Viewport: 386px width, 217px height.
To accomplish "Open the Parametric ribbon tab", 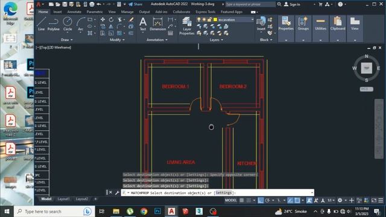I will [95, 12].
